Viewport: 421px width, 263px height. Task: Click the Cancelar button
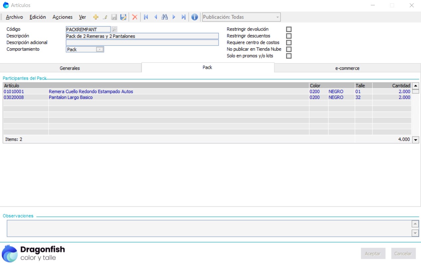tap(403, 253)
